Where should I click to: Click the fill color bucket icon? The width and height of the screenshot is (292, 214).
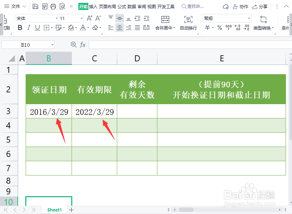click(71, 27)
